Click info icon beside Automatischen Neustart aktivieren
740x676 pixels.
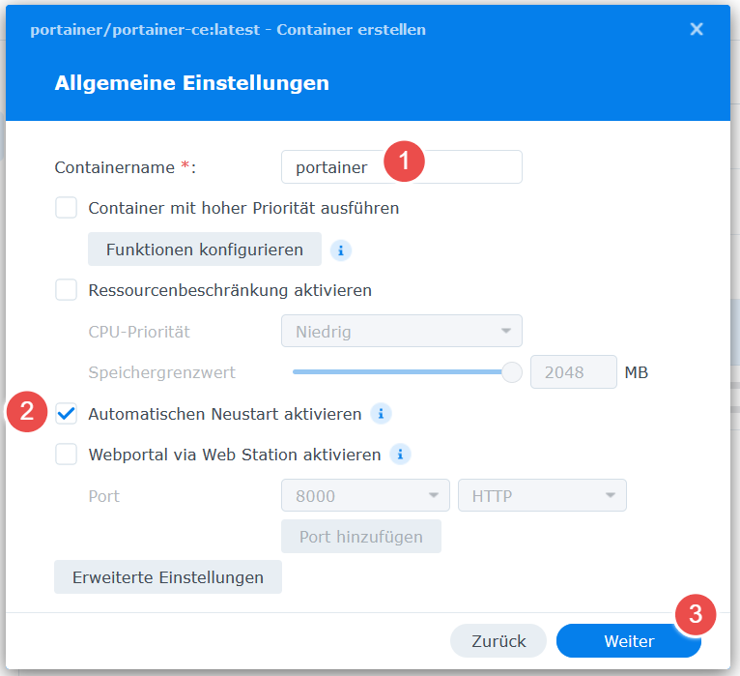(381, 414)
